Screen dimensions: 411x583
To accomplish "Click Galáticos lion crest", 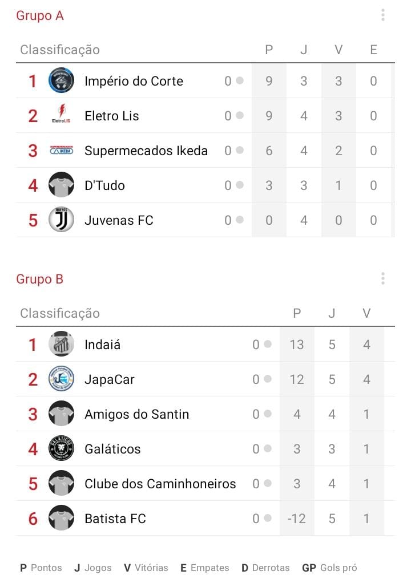I will [62, 448].
